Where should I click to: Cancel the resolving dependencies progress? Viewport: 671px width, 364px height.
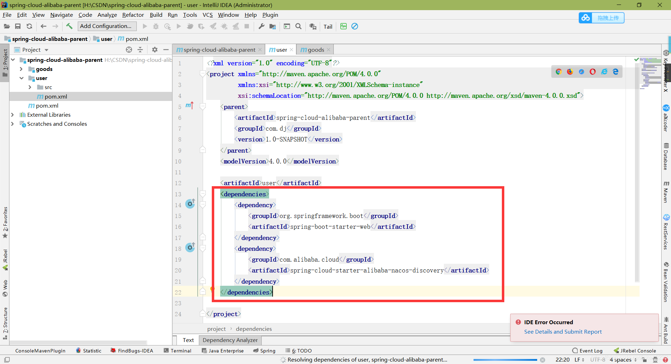point(542,360)
